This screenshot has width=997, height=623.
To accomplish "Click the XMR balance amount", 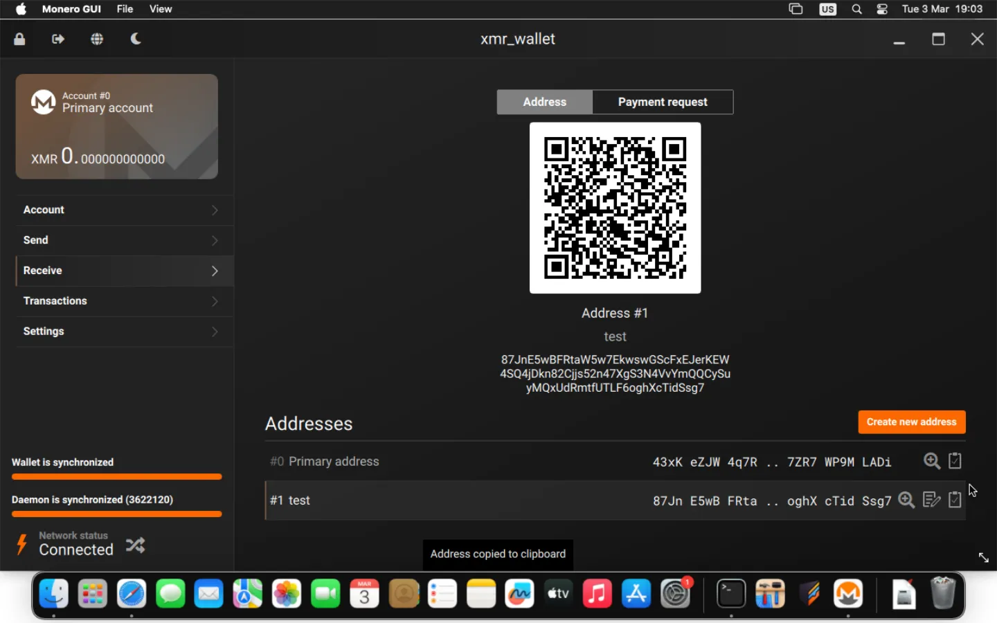I will coord(98,156).
